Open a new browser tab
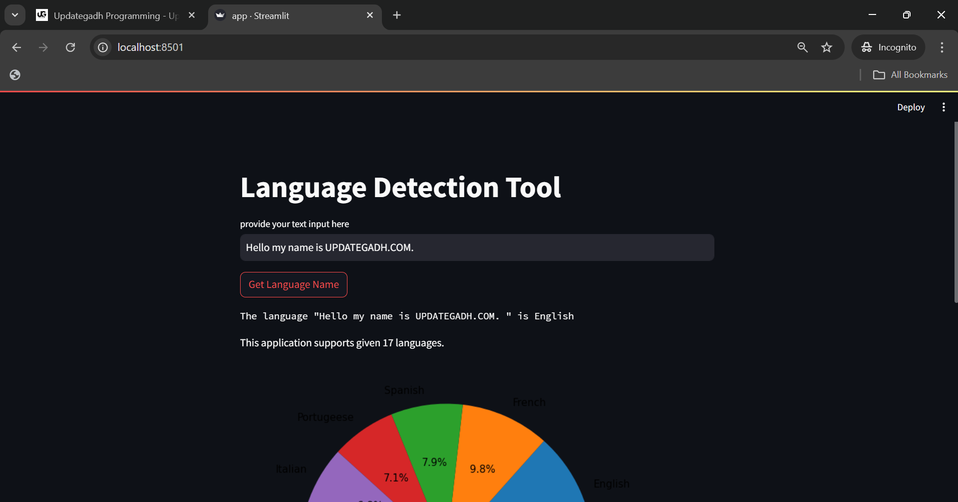 (397, 15)
